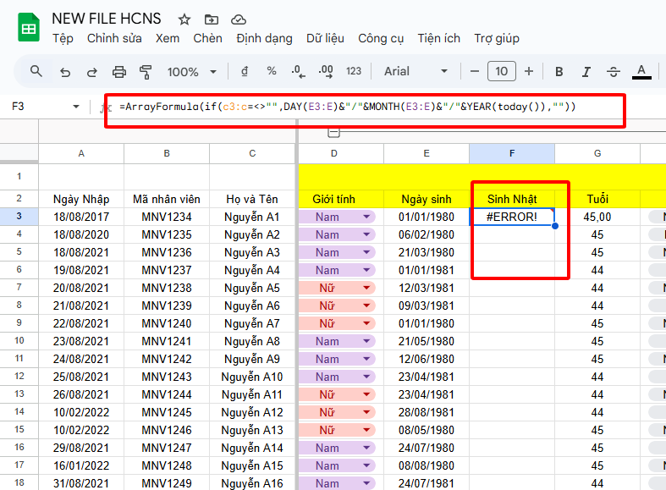Open the zoom 100% dropdown
This screenshot has width=666, height=490.
pos(191,72)
